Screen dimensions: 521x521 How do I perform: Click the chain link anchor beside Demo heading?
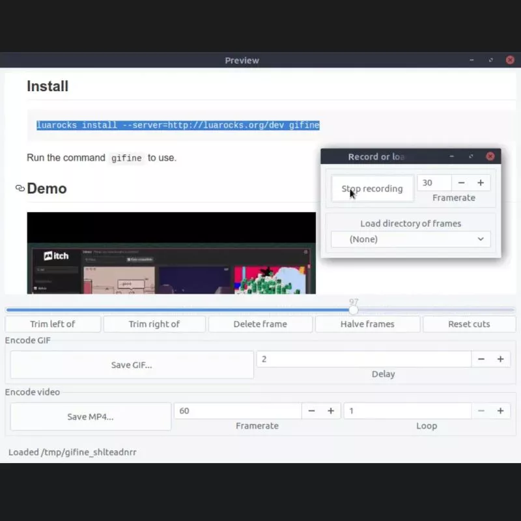click(x=20, y=188)
